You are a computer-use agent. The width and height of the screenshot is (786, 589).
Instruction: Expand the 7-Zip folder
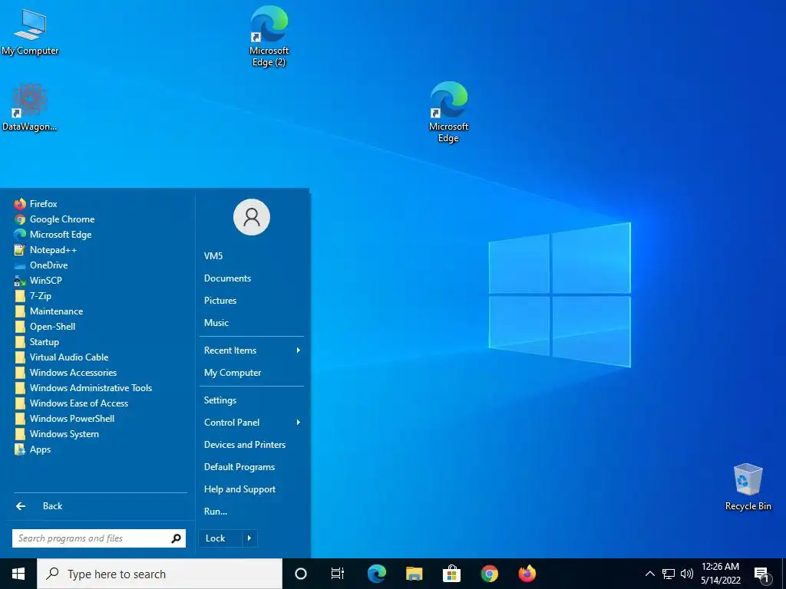click(32, 296)
